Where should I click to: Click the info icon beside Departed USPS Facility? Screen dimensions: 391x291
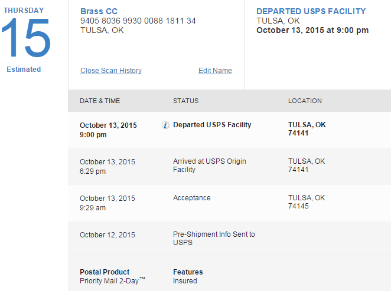click(165, 125)
